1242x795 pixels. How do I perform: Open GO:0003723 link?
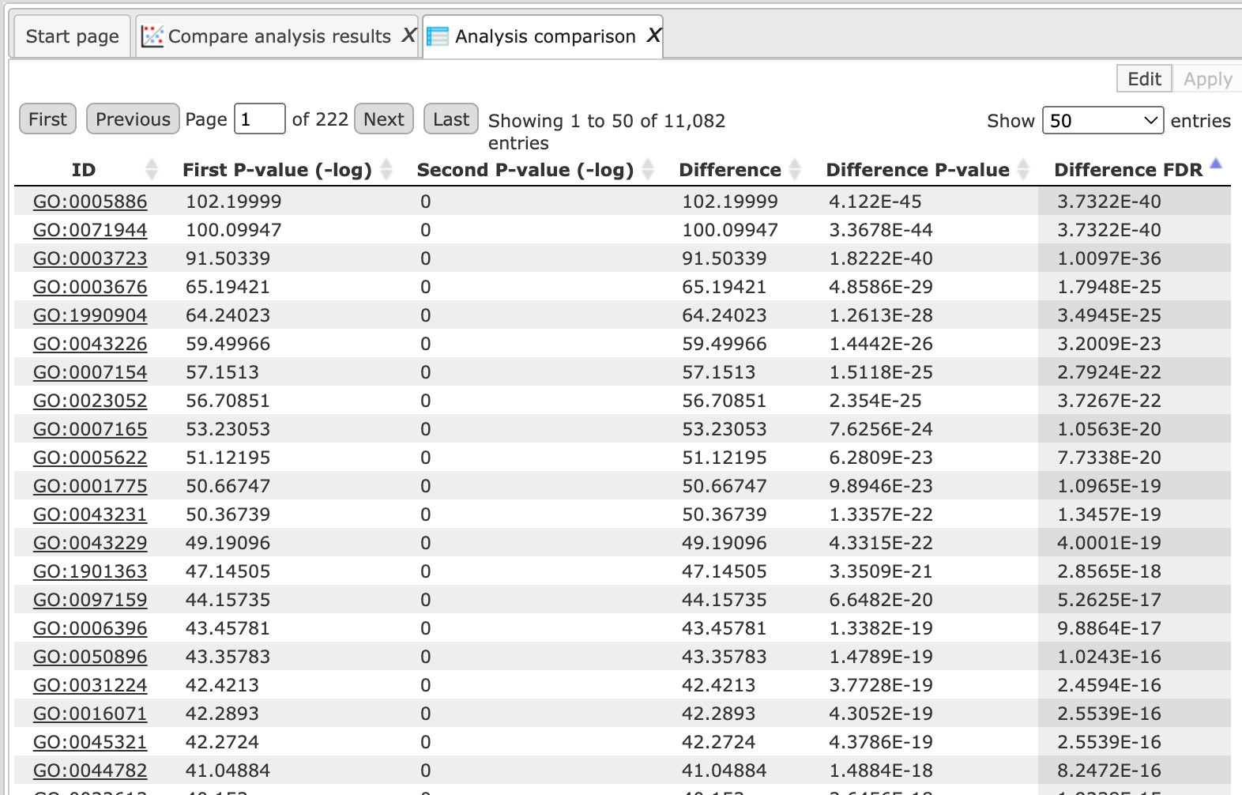[x=90, y=258]
